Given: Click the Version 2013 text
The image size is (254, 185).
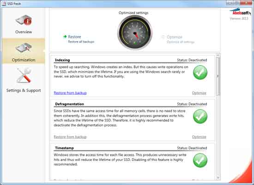Looking at the screenshot, I should pos(239,18).
